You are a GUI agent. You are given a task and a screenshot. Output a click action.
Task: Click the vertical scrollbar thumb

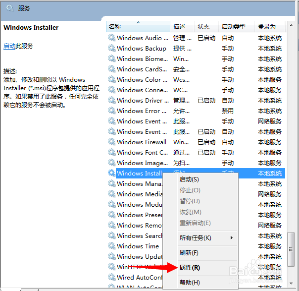[x=291, y=249]
